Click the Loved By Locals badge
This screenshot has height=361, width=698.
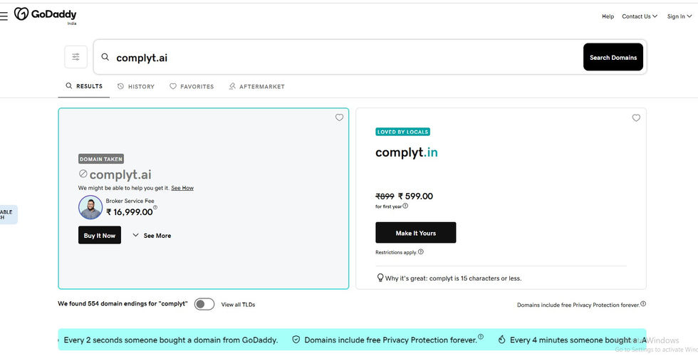point(403,132)
